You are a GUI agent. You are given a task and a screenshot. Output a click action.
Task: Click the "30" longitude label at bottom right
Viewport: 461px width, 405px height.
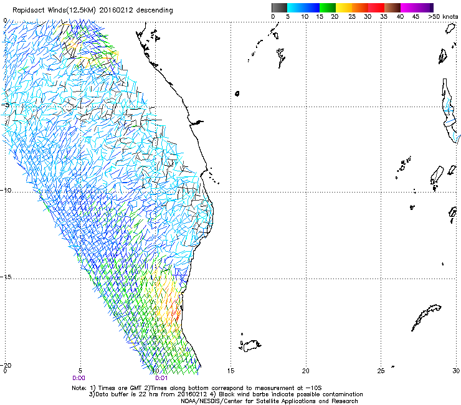(x=456, y=371)
